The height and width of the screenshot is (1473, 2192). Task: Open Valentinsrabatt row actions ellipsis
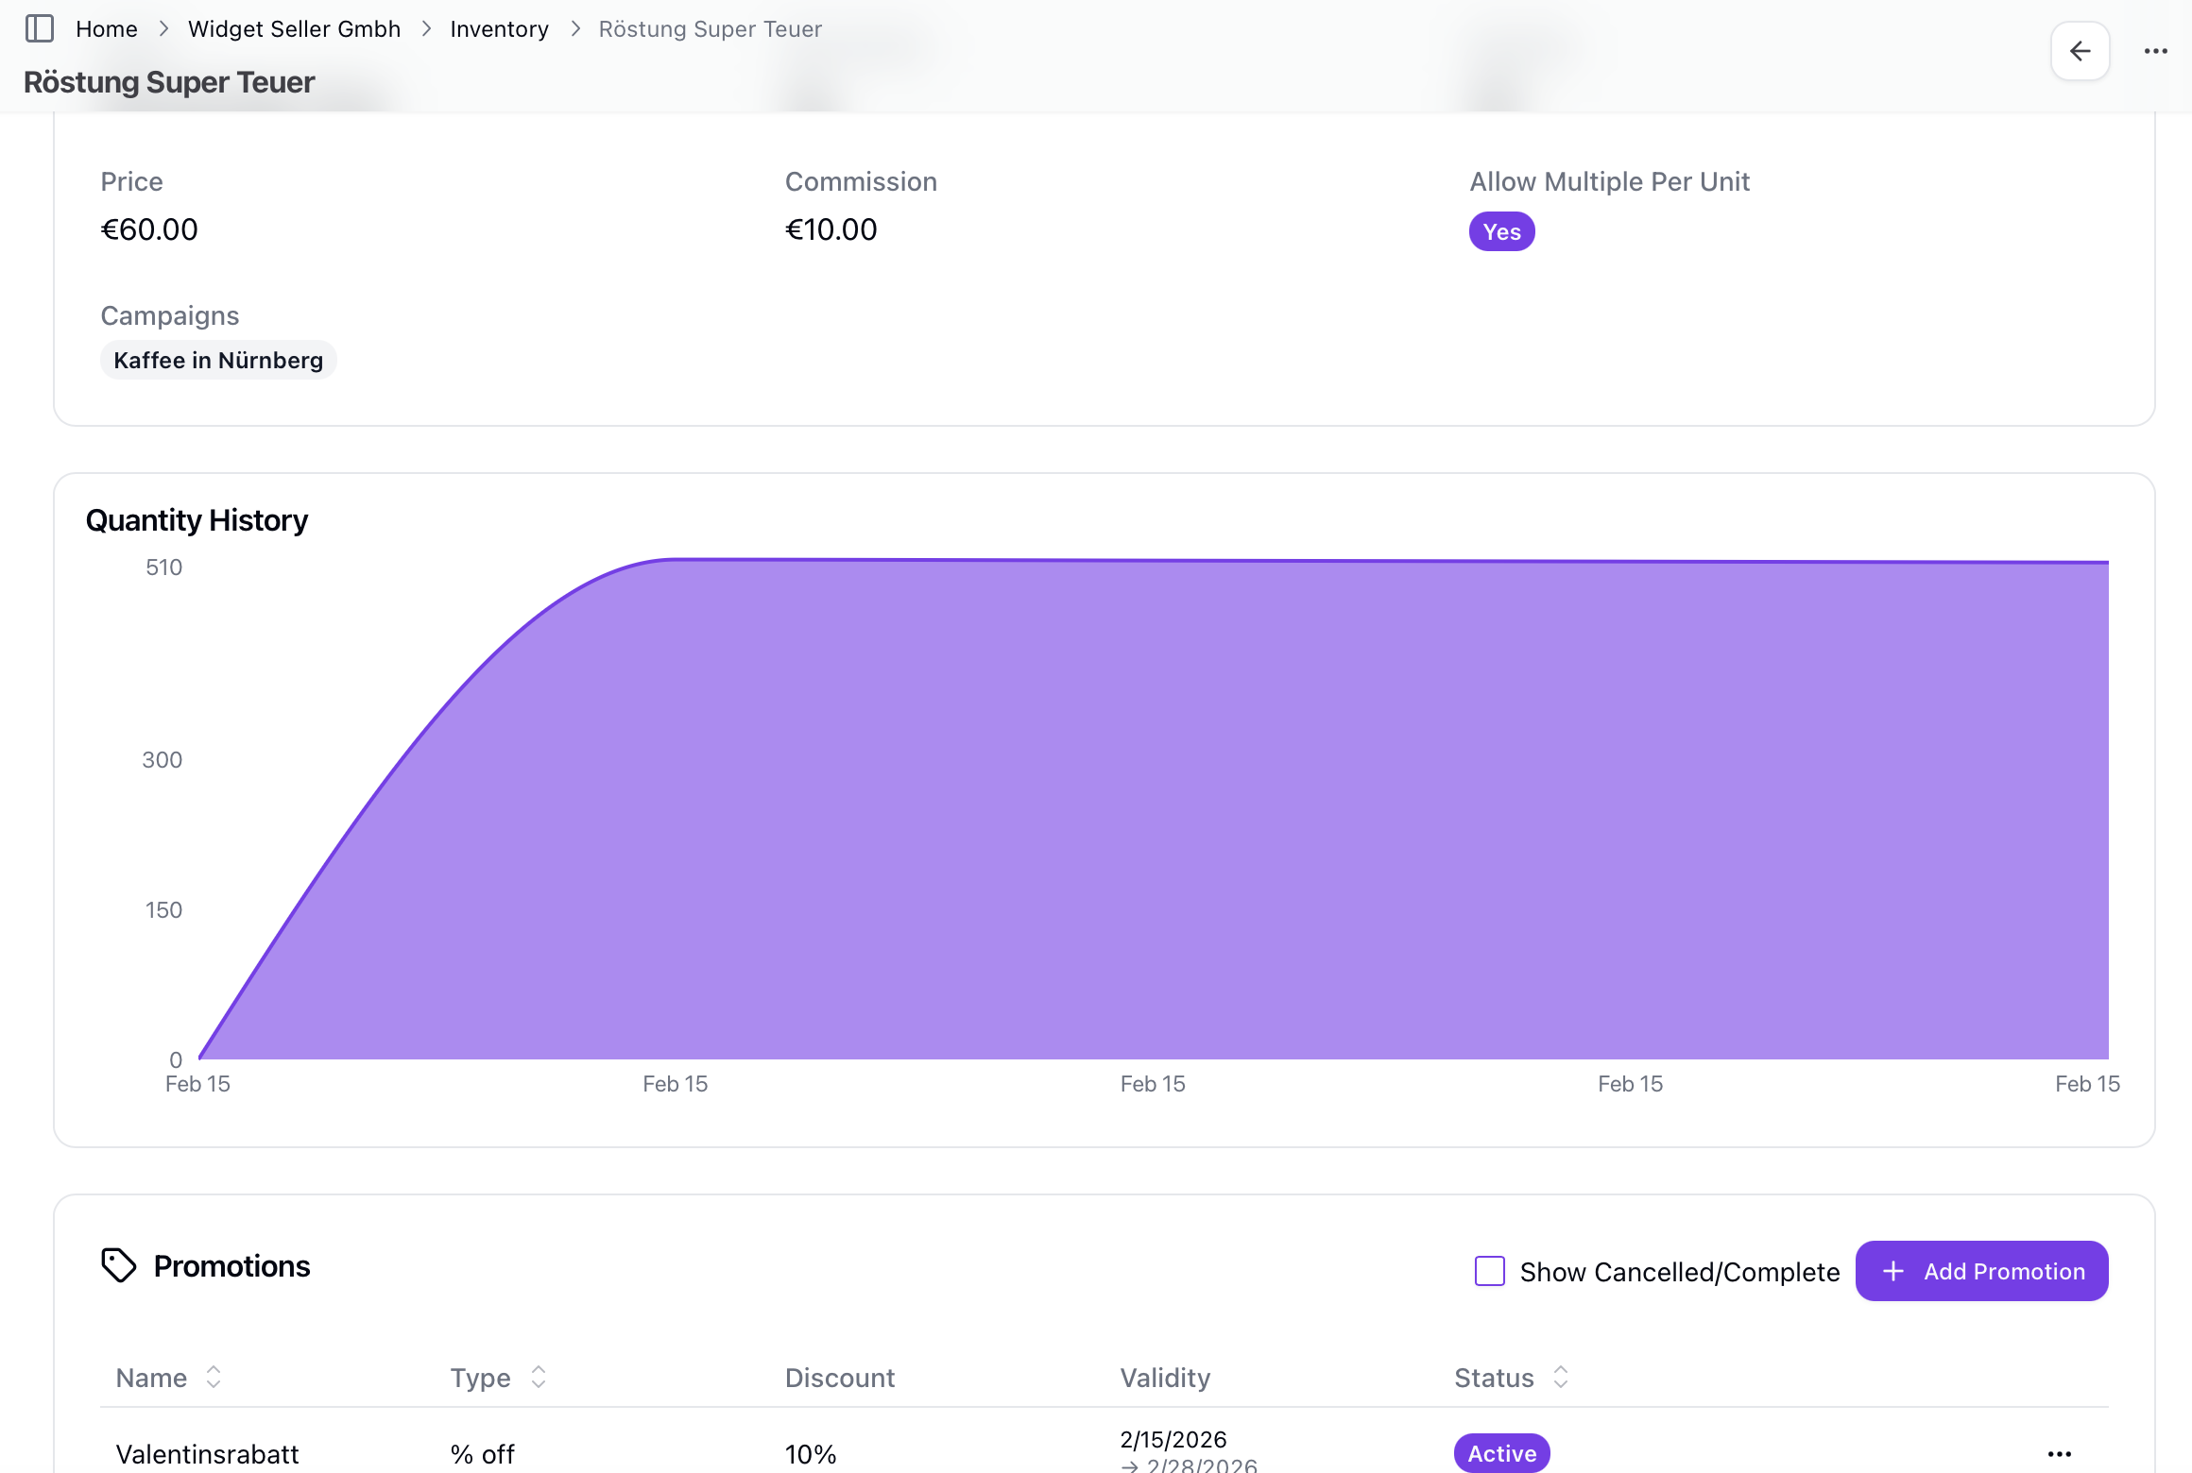(2059, 1453)
